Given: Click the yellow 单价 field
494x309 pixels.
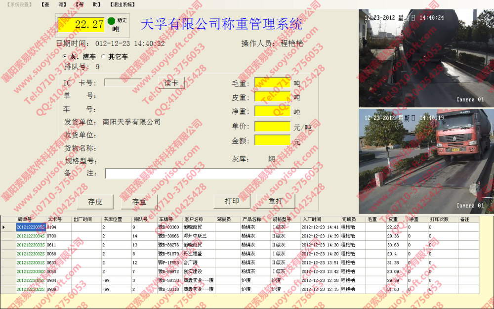Looking at the screenshot, I should coord(273,127).
